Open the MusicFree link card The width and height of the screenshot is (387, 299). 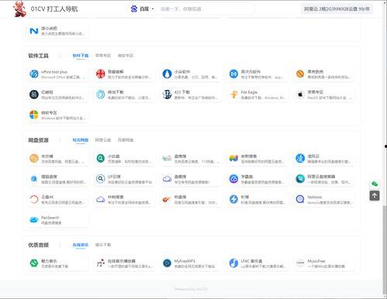pos(324,263)
